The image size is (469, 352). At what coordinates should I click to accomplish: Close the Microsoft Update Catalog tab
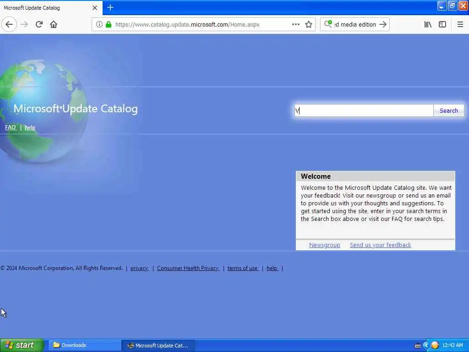pyautogui.click(x=95, y=8)
